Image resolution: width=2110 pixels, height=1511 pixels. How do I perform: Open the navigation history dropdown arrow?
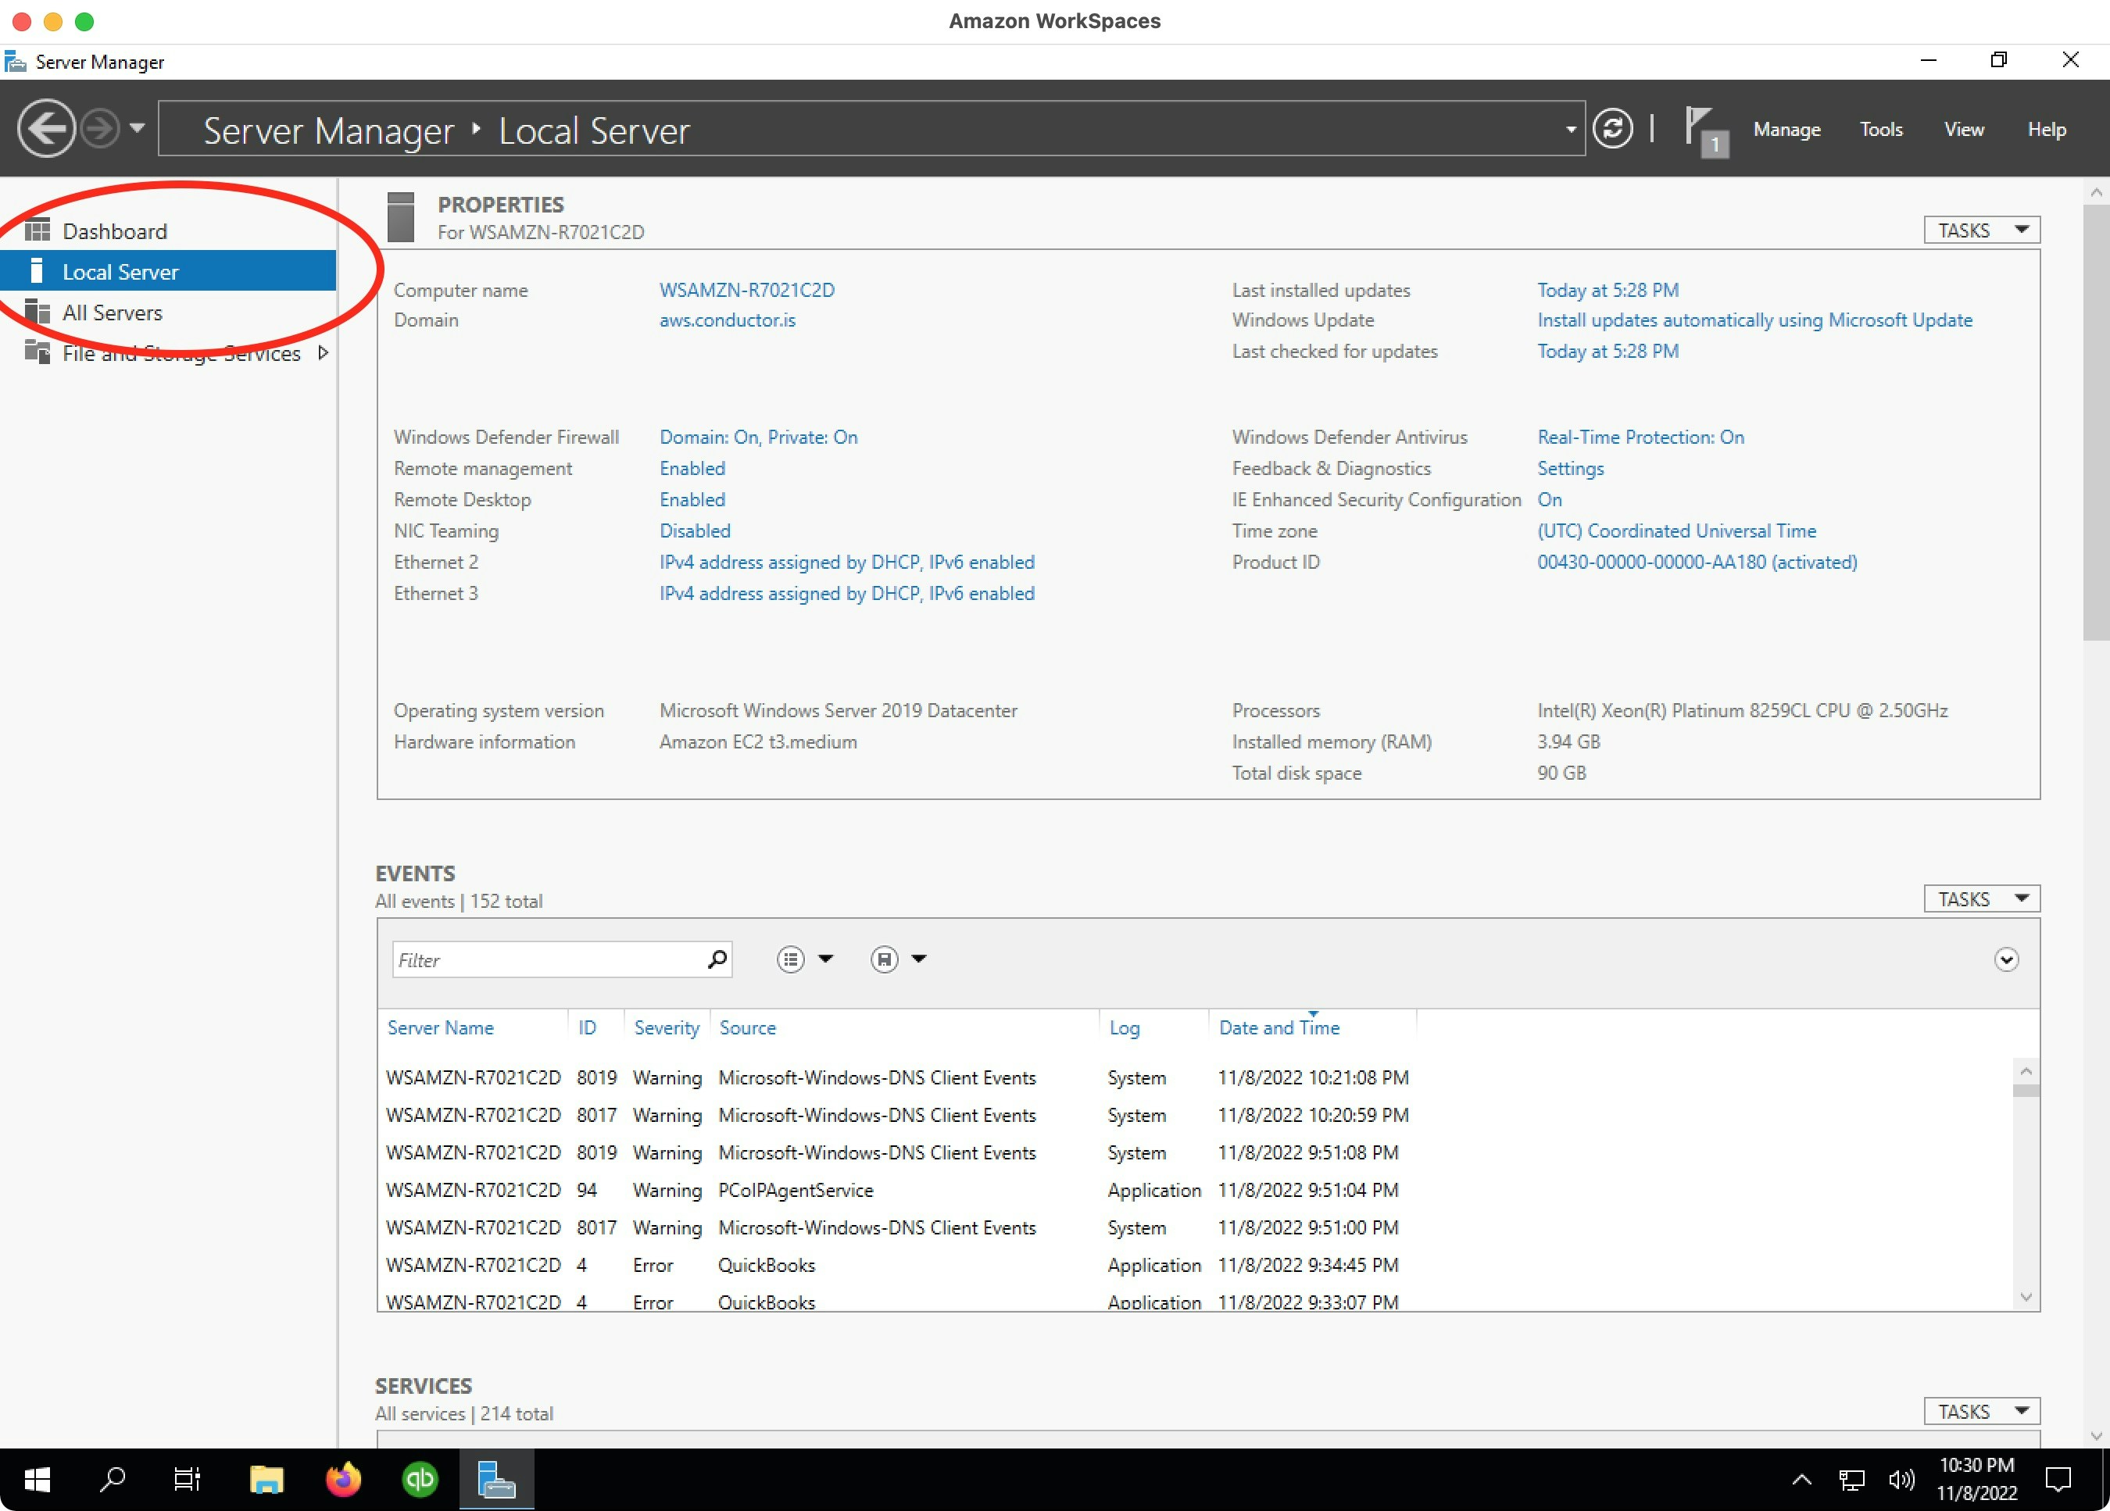[137, 128]
